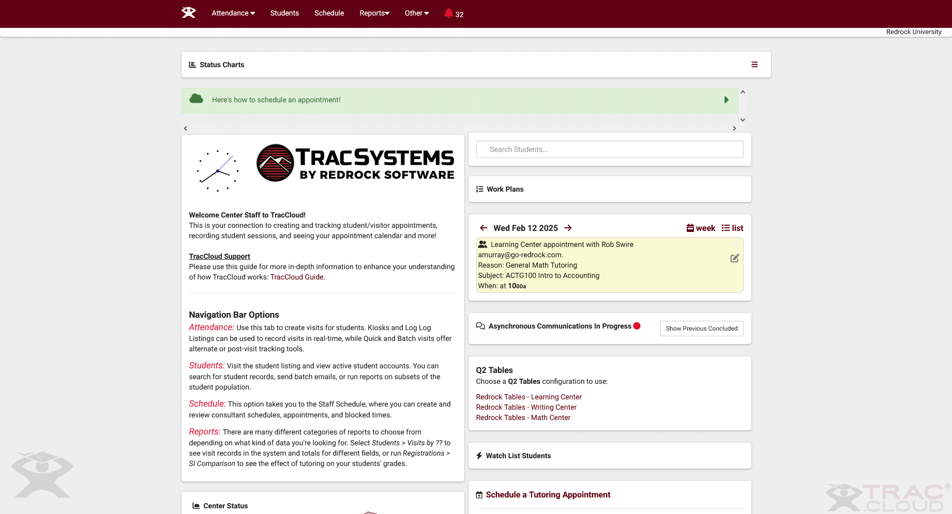952x514 pixels.
Task: Expand the Attendance dropdown menu
Action: tap(233, 13)
